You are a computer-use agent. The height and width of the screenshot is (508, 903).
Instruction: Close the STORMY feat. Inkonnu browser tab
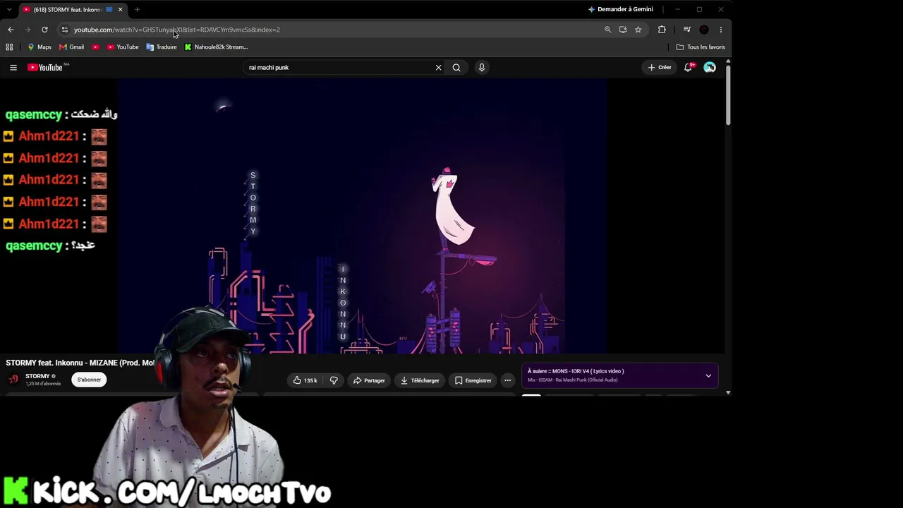pos(120,10)
